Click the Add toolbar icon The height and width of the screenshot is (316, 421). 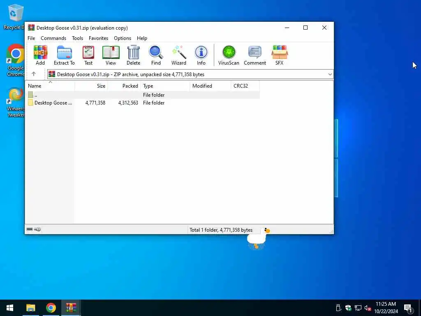pos(40,56)
